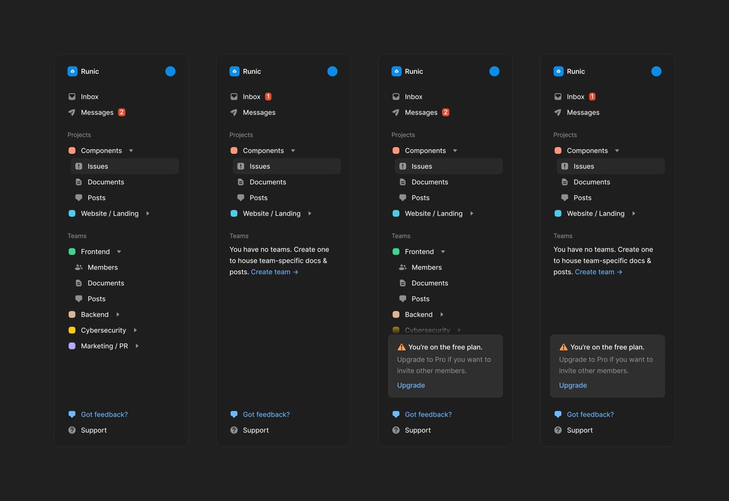The image size is (729, 501).
Task: Expand the Cybersecurity team in the leftmost sidebar
Action: tap(135, 331)
